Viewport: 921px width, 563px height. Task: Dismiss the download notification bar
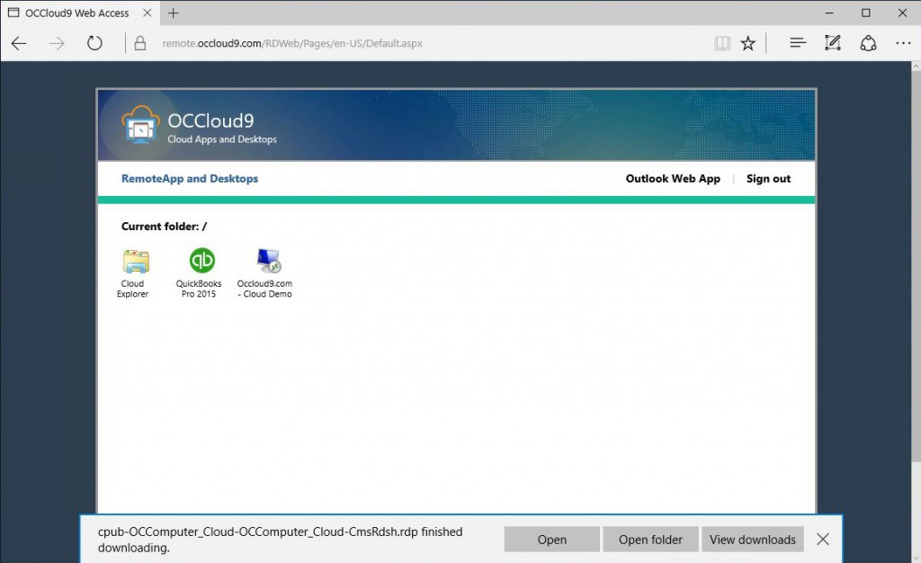822,539
